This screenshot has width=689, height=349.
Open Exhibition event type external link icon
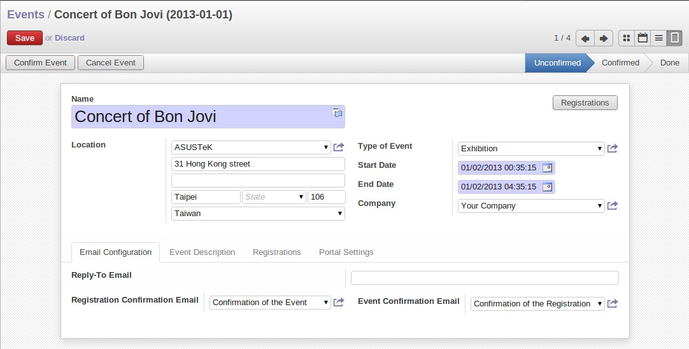[x=612, y=148]
